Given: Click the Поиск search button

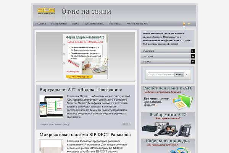Looking at the screenshot, I should tap(179, 75).
